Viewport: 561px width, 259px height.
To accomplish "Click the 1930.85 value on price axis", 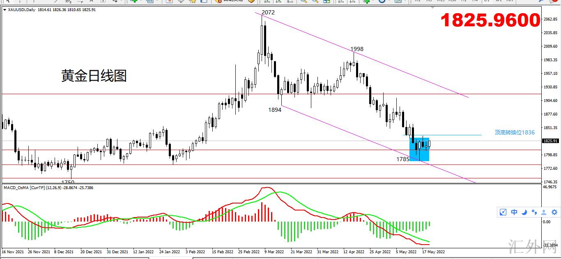I will (550, 87).
